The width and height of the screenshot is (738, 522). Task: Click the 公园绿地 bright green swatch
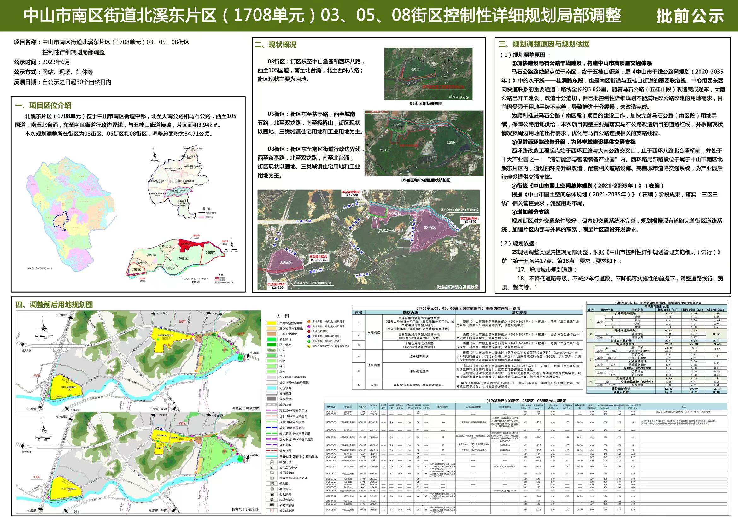click(x=272, y=339)
